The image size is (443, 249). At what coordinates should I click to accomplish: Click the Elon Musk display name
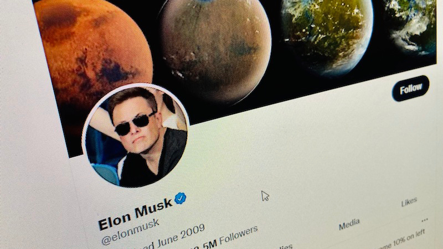click(135, 214)
